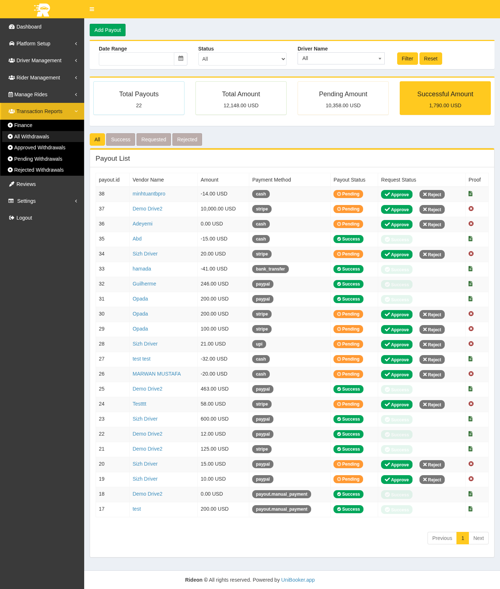500x589 pixels.
Task: Reject payout 34 from Sizh Driver
Action: click(432, 254)
